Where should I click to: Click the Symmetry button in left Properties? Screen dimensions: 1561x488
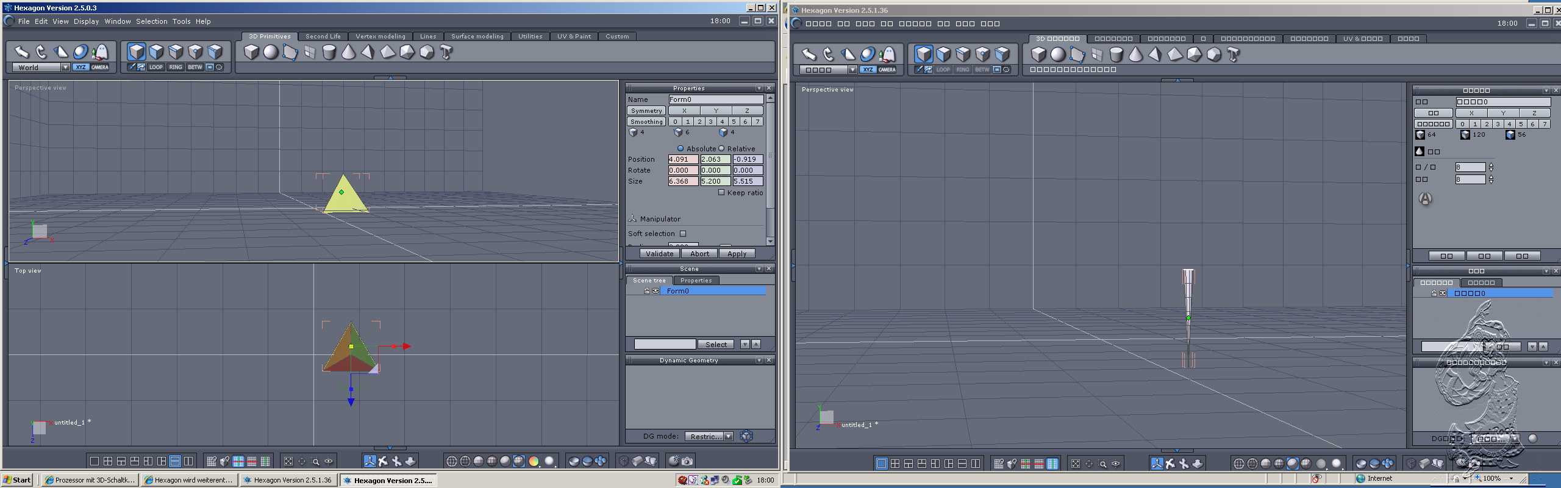coord(646,110)
